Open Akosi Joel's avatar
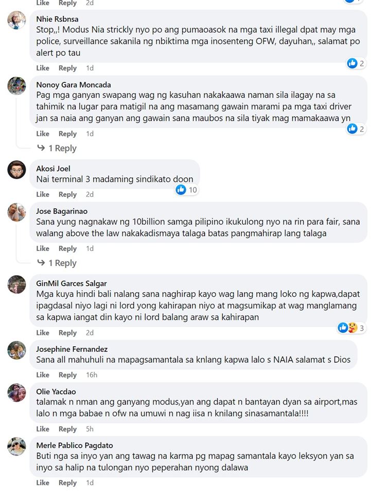The image size is (386, 492). click(16, 169)
